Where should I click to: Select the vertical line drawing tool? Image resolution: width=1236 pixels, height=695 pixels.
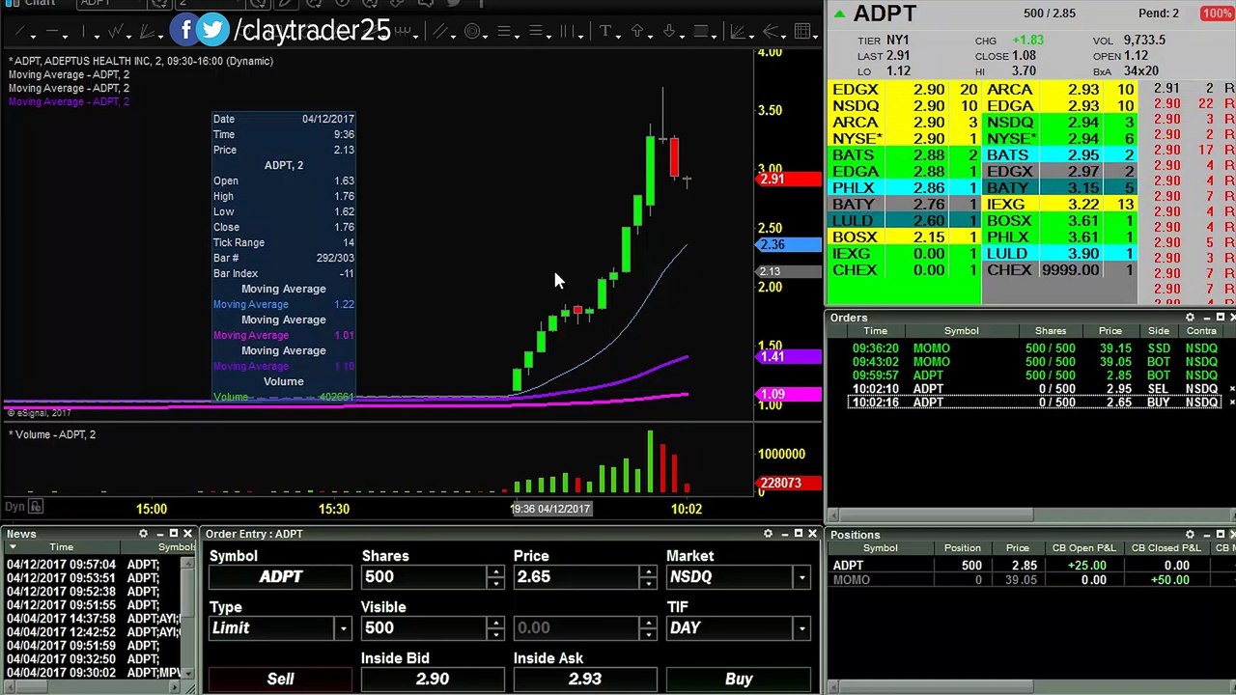tap(85, 33)
